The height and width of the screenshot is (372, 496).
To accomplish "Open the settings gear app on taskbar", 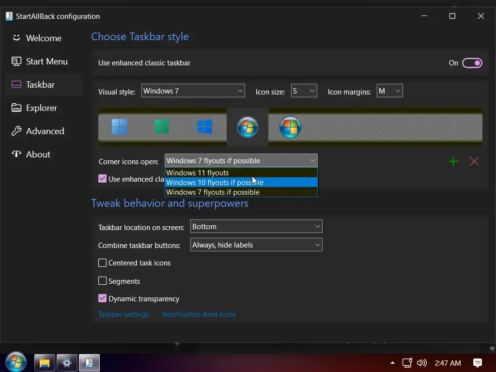I will click(x=66, y=362).
